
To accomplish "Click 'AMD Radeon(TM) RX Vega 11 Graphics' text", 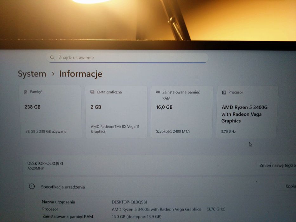I will pos(115,129).
